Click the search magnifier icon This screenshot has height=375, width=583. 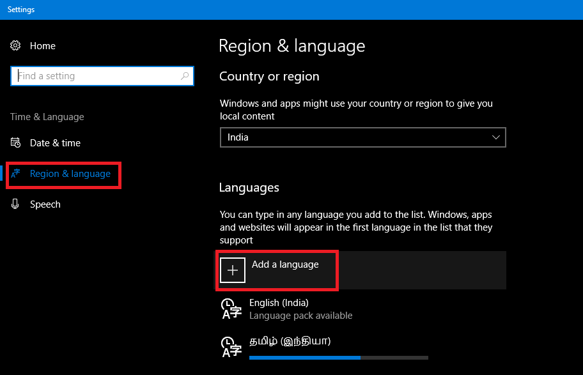[x=184, y=76]
